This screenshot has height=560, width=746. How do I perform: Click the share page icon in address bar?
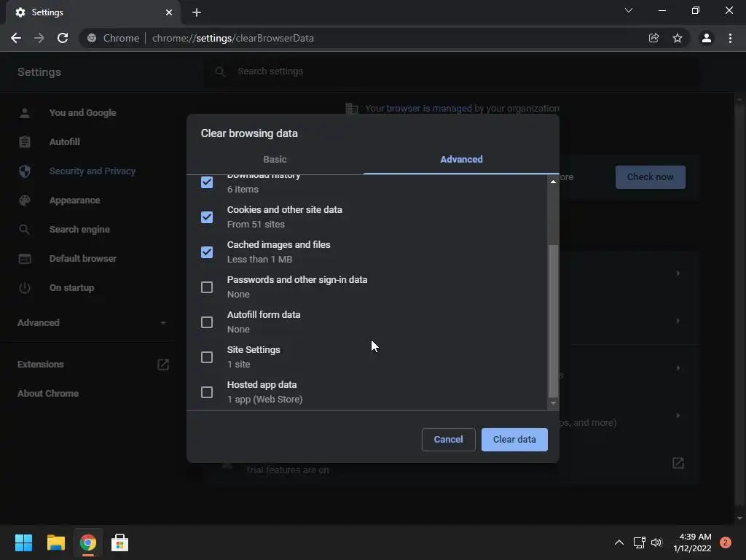point(653,38)
